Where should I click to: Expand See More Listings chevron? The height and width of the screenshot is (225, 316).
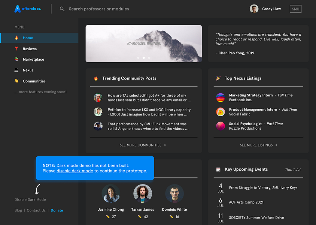[276, 145]
